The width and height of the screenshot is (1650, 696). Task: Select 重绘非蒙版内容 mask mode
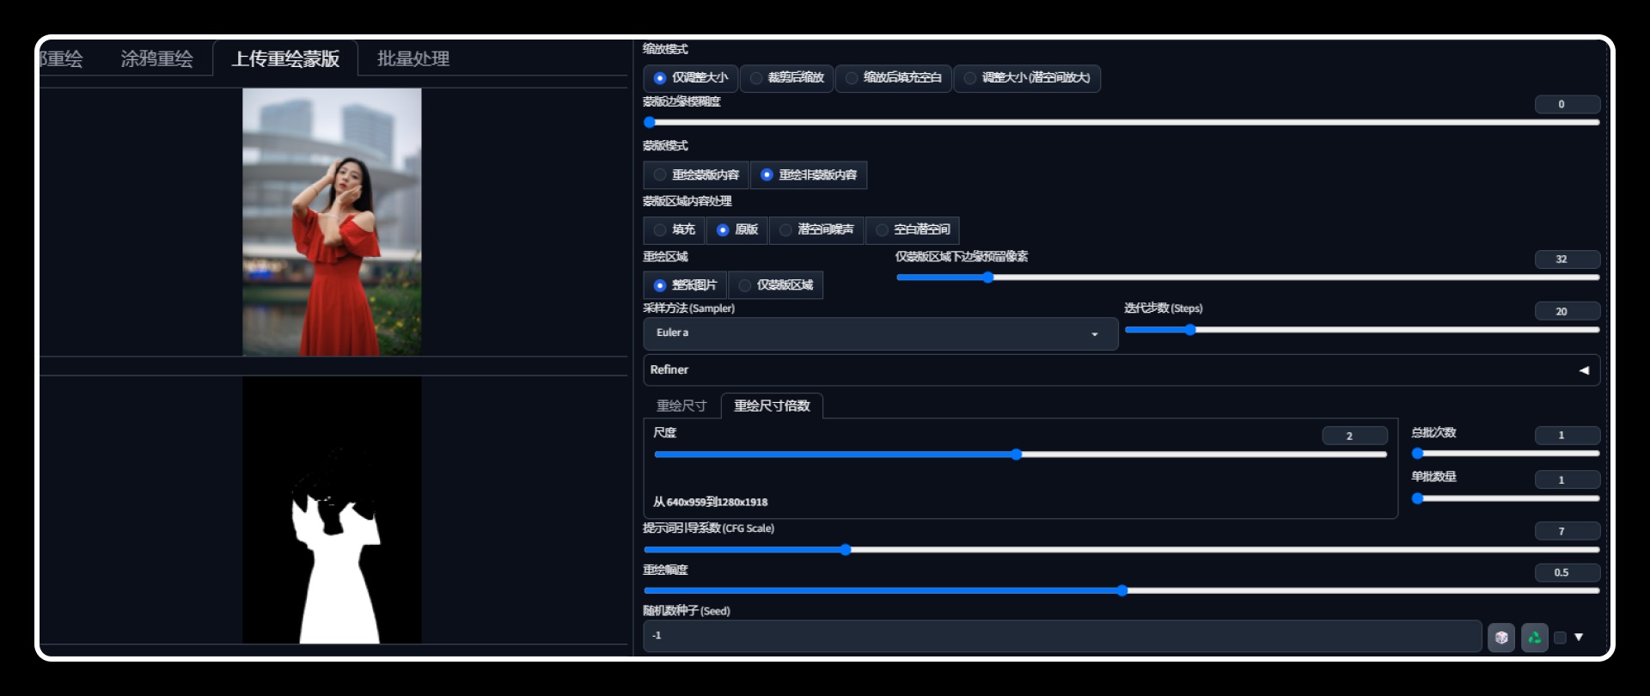[x=809, y=175]
